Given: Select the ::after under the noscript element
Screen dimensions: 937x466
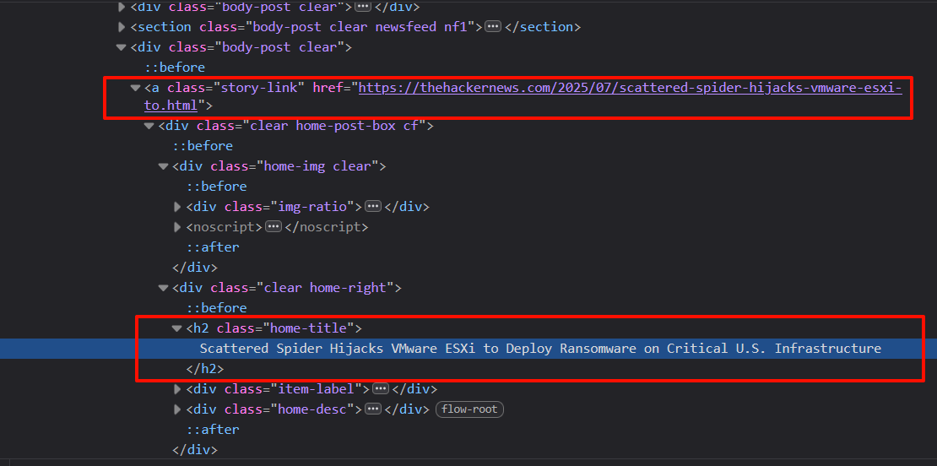Looking at the screenshot, I should pos(213,247).
